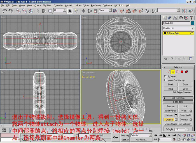Click the Loop selection button

click(x=185, y=89)
